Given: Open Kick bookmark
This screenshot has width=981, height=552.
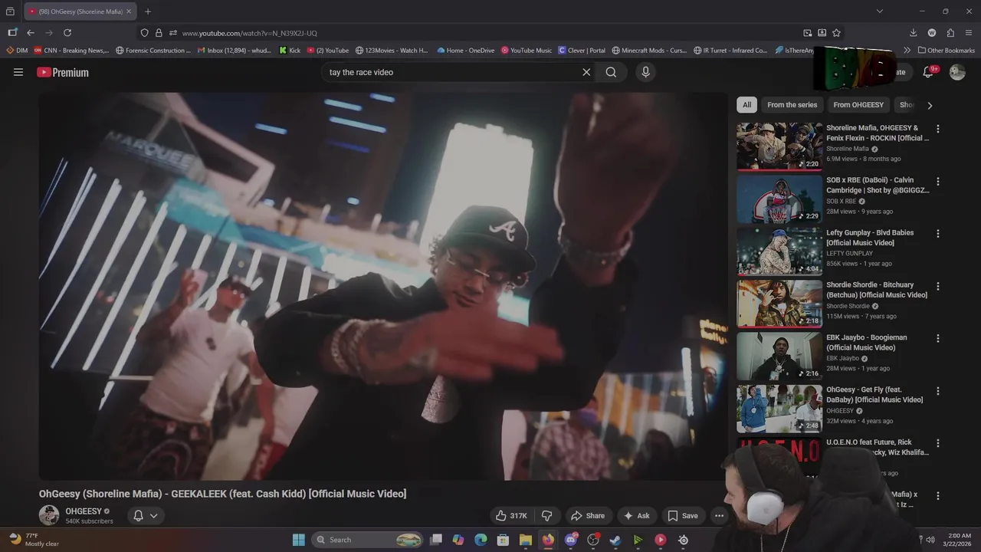Looking at the screenshot, I should click(x=290, y=51).
